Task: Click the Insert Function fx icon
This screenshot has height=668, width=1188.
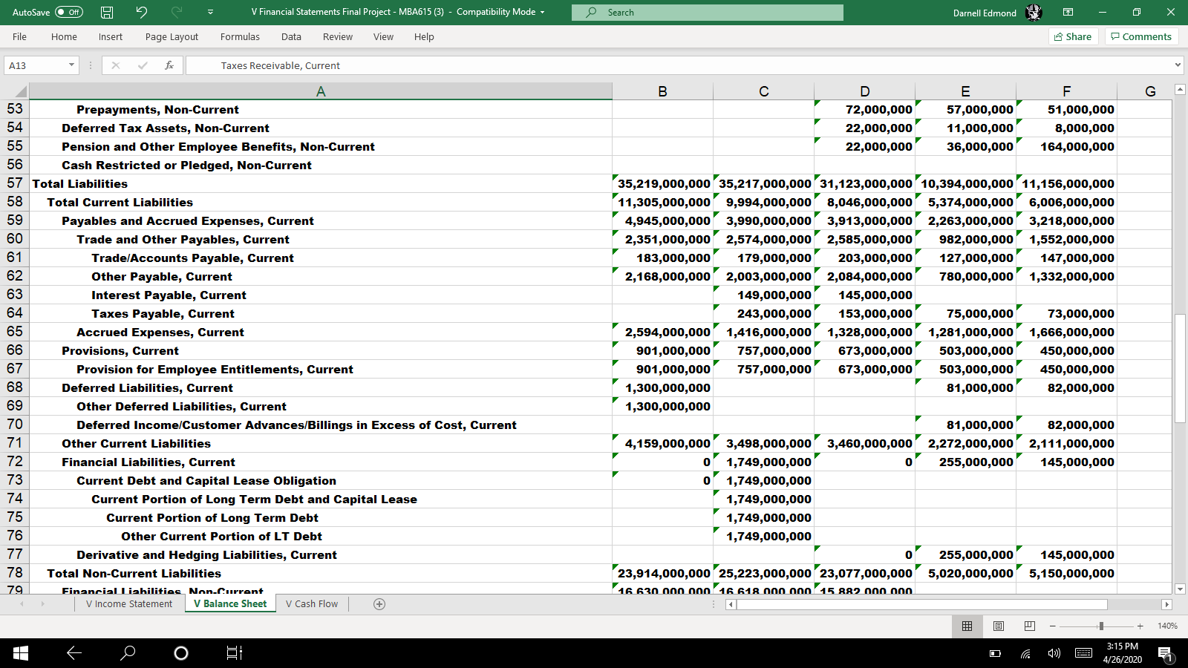Action: click(x=169, y=65)
